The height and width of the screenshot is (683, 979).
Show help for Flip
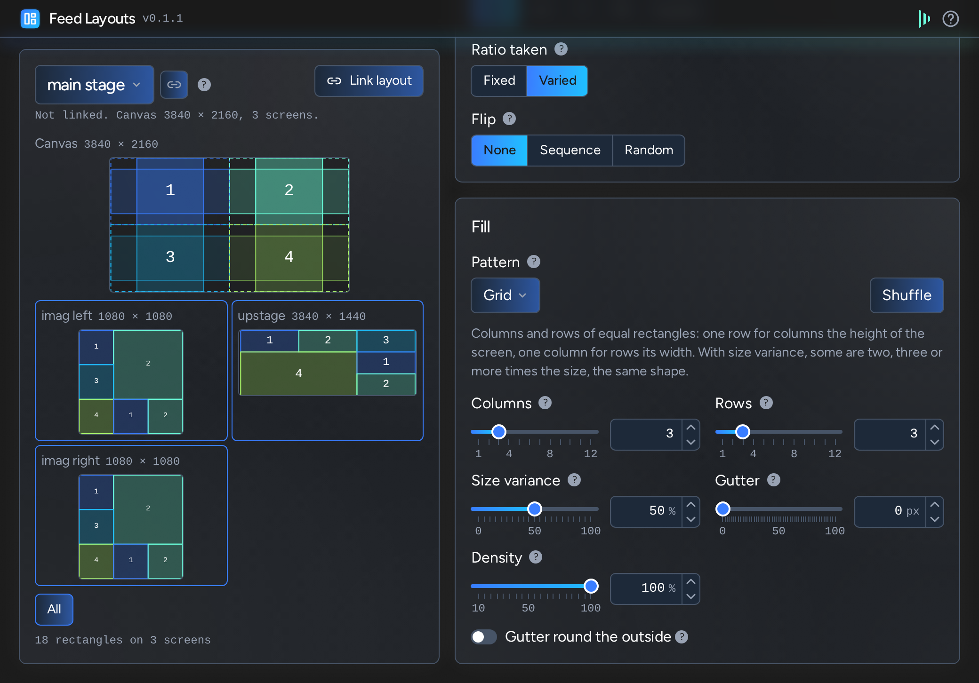tap(509, 119)
